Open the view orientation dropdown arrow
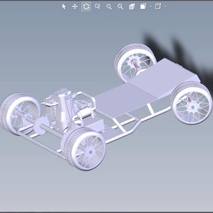The image size is (213, 213). pos(151,6)
